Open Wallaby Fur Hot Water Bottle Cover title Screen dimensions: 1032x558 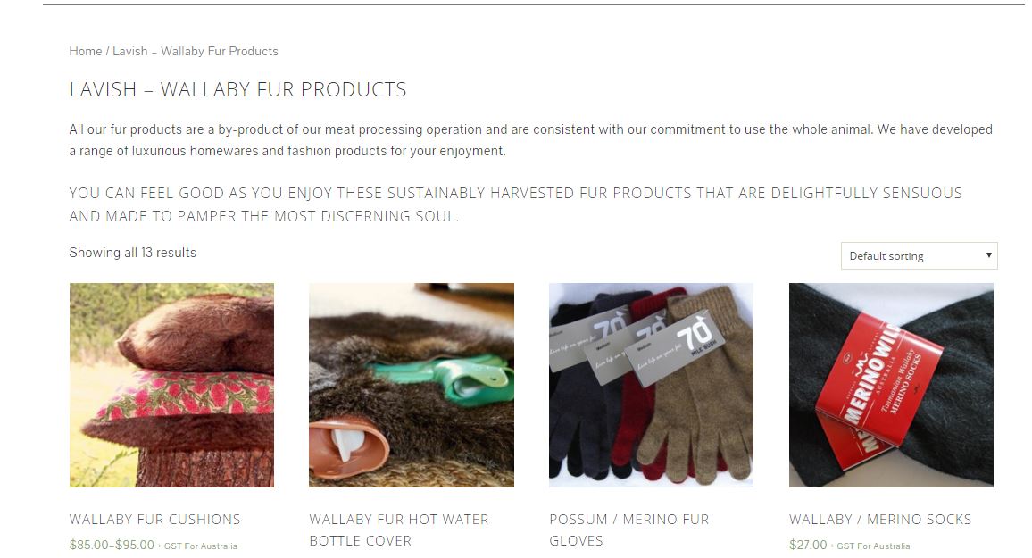click(399, 529)
